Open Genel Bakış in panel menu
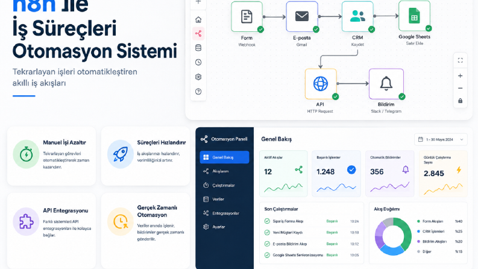 224,157
